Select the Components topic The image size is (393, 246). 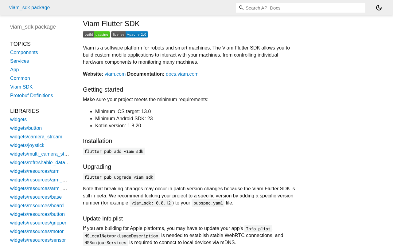[24, 53]
